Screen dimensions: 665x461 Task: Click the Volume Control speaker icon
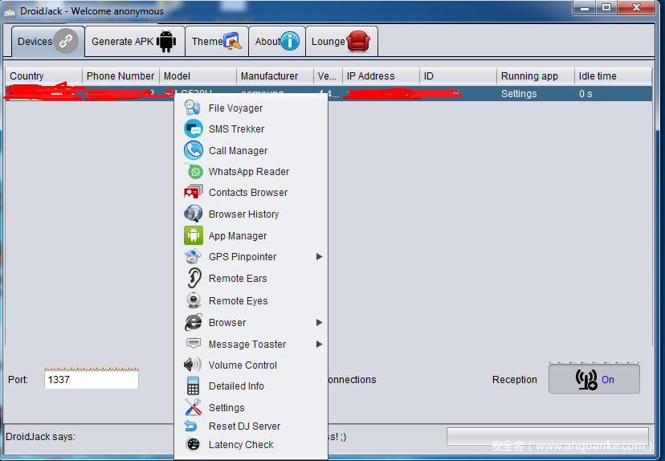(x=192, y=365)
